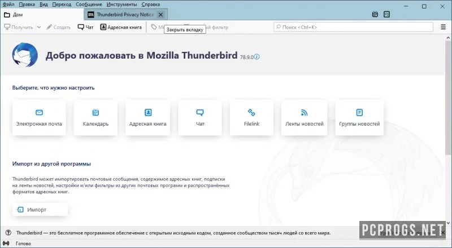The width and height of the screenshot is (452, 248).
Task: Click the vertical scrollbar up arrow
Action: click(448, 38)
